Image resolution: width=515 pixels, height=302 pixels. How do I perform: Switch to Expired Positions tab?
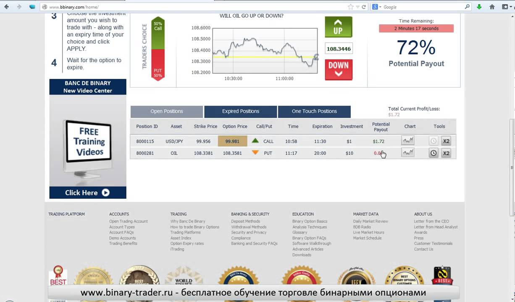click(241, 112)
